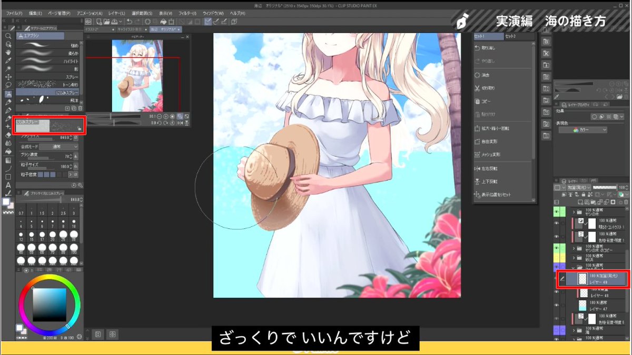632x355 pixels.
Task: Expand the 砂浜 layer folder
Action: coord(574,258)
